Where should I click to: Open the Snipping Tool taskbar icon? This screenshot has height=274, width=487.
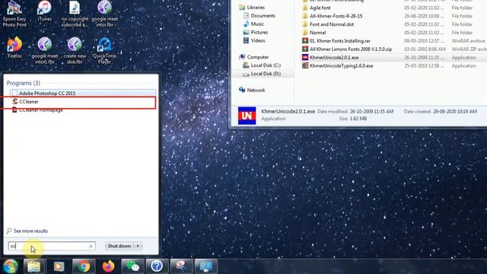[181, 266]
